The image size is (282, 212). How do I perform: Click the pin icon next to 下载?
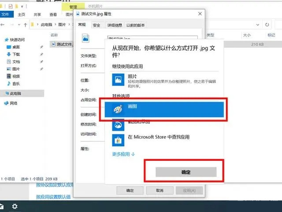point(41,54)
